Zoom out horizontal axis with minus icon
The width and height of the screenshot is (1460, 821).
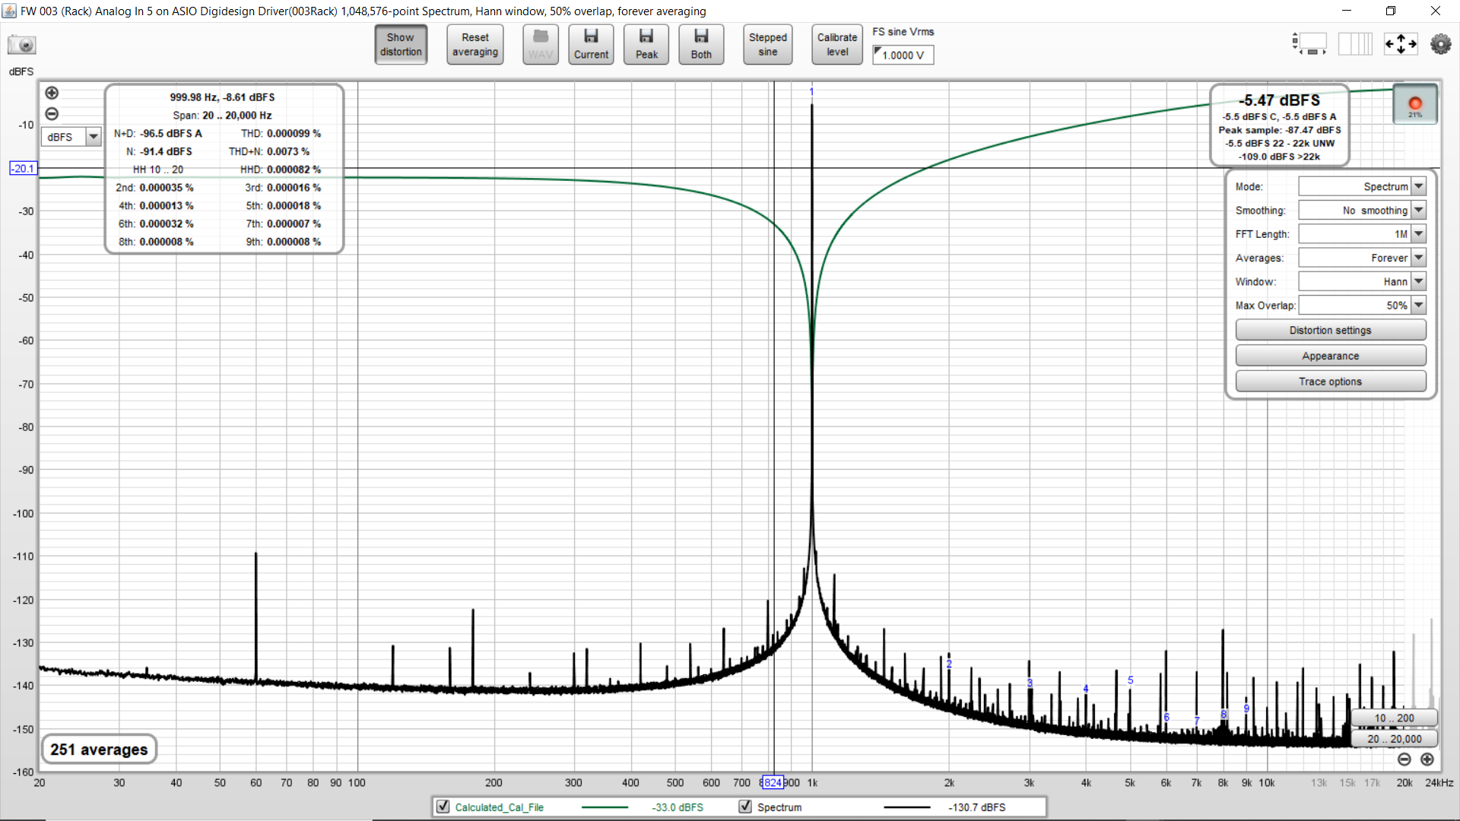click(x=1404, y=759)
